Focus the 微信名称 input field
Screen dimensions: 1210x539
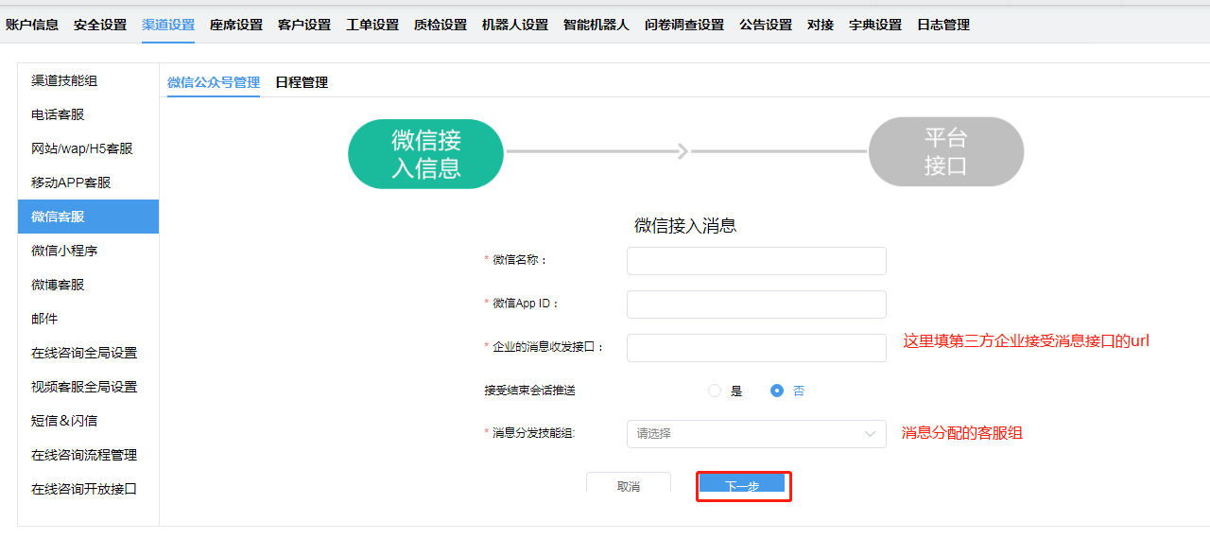click(756, 261)
